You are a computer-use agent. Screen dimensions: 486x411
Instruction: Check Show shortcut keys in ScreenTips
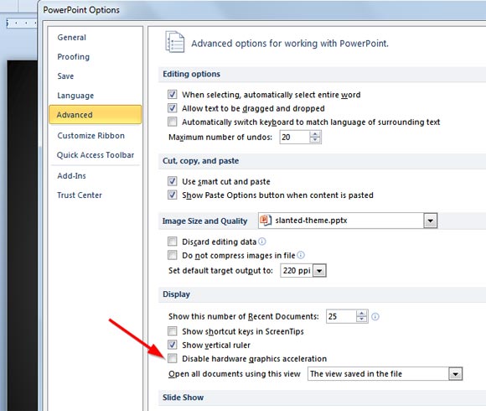tap(173, 331)
